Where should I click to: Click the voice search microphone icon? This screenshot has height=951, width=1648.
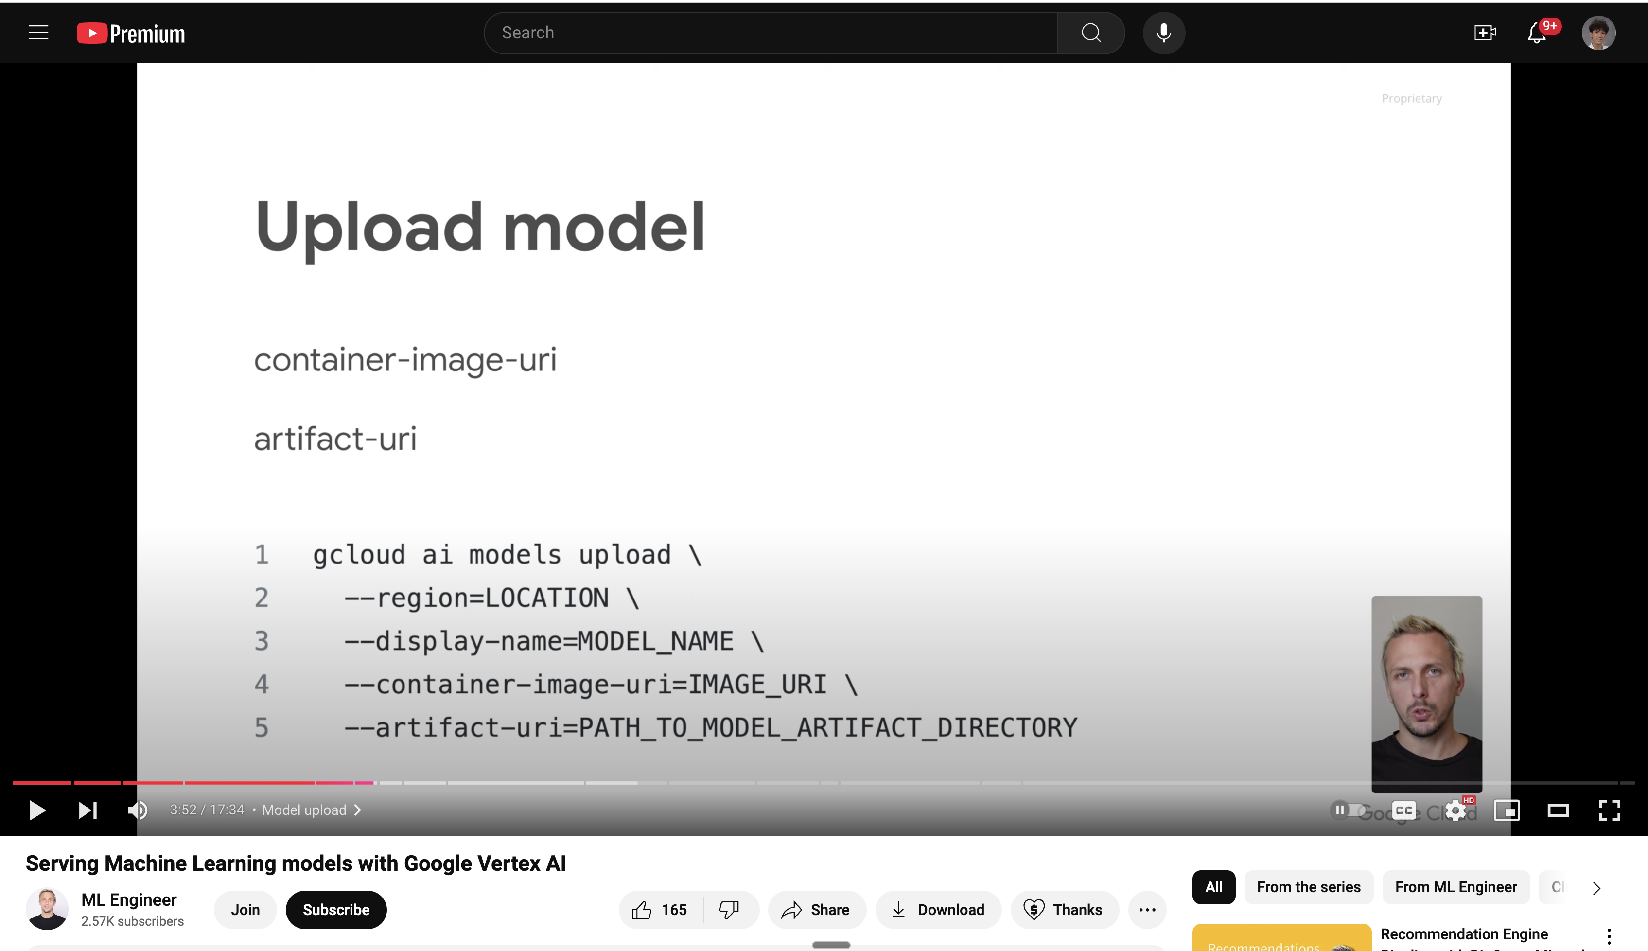[1163, 33]
